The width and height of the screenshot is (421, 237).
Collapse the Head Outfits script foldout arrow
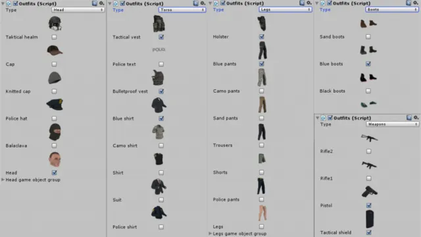click(3, 3)
